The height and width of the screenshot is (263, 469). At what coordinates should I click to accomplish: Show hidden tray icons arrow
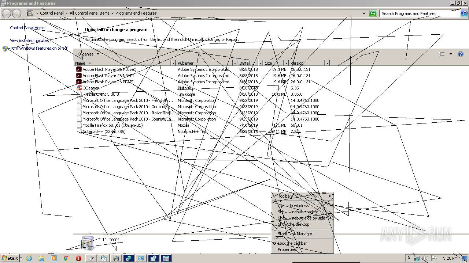409,258
